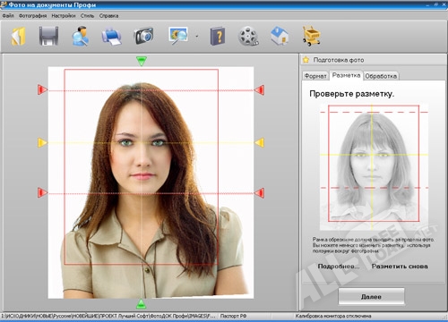
Task: Switch to the Обработка tab
Action: tap(381, 76)
